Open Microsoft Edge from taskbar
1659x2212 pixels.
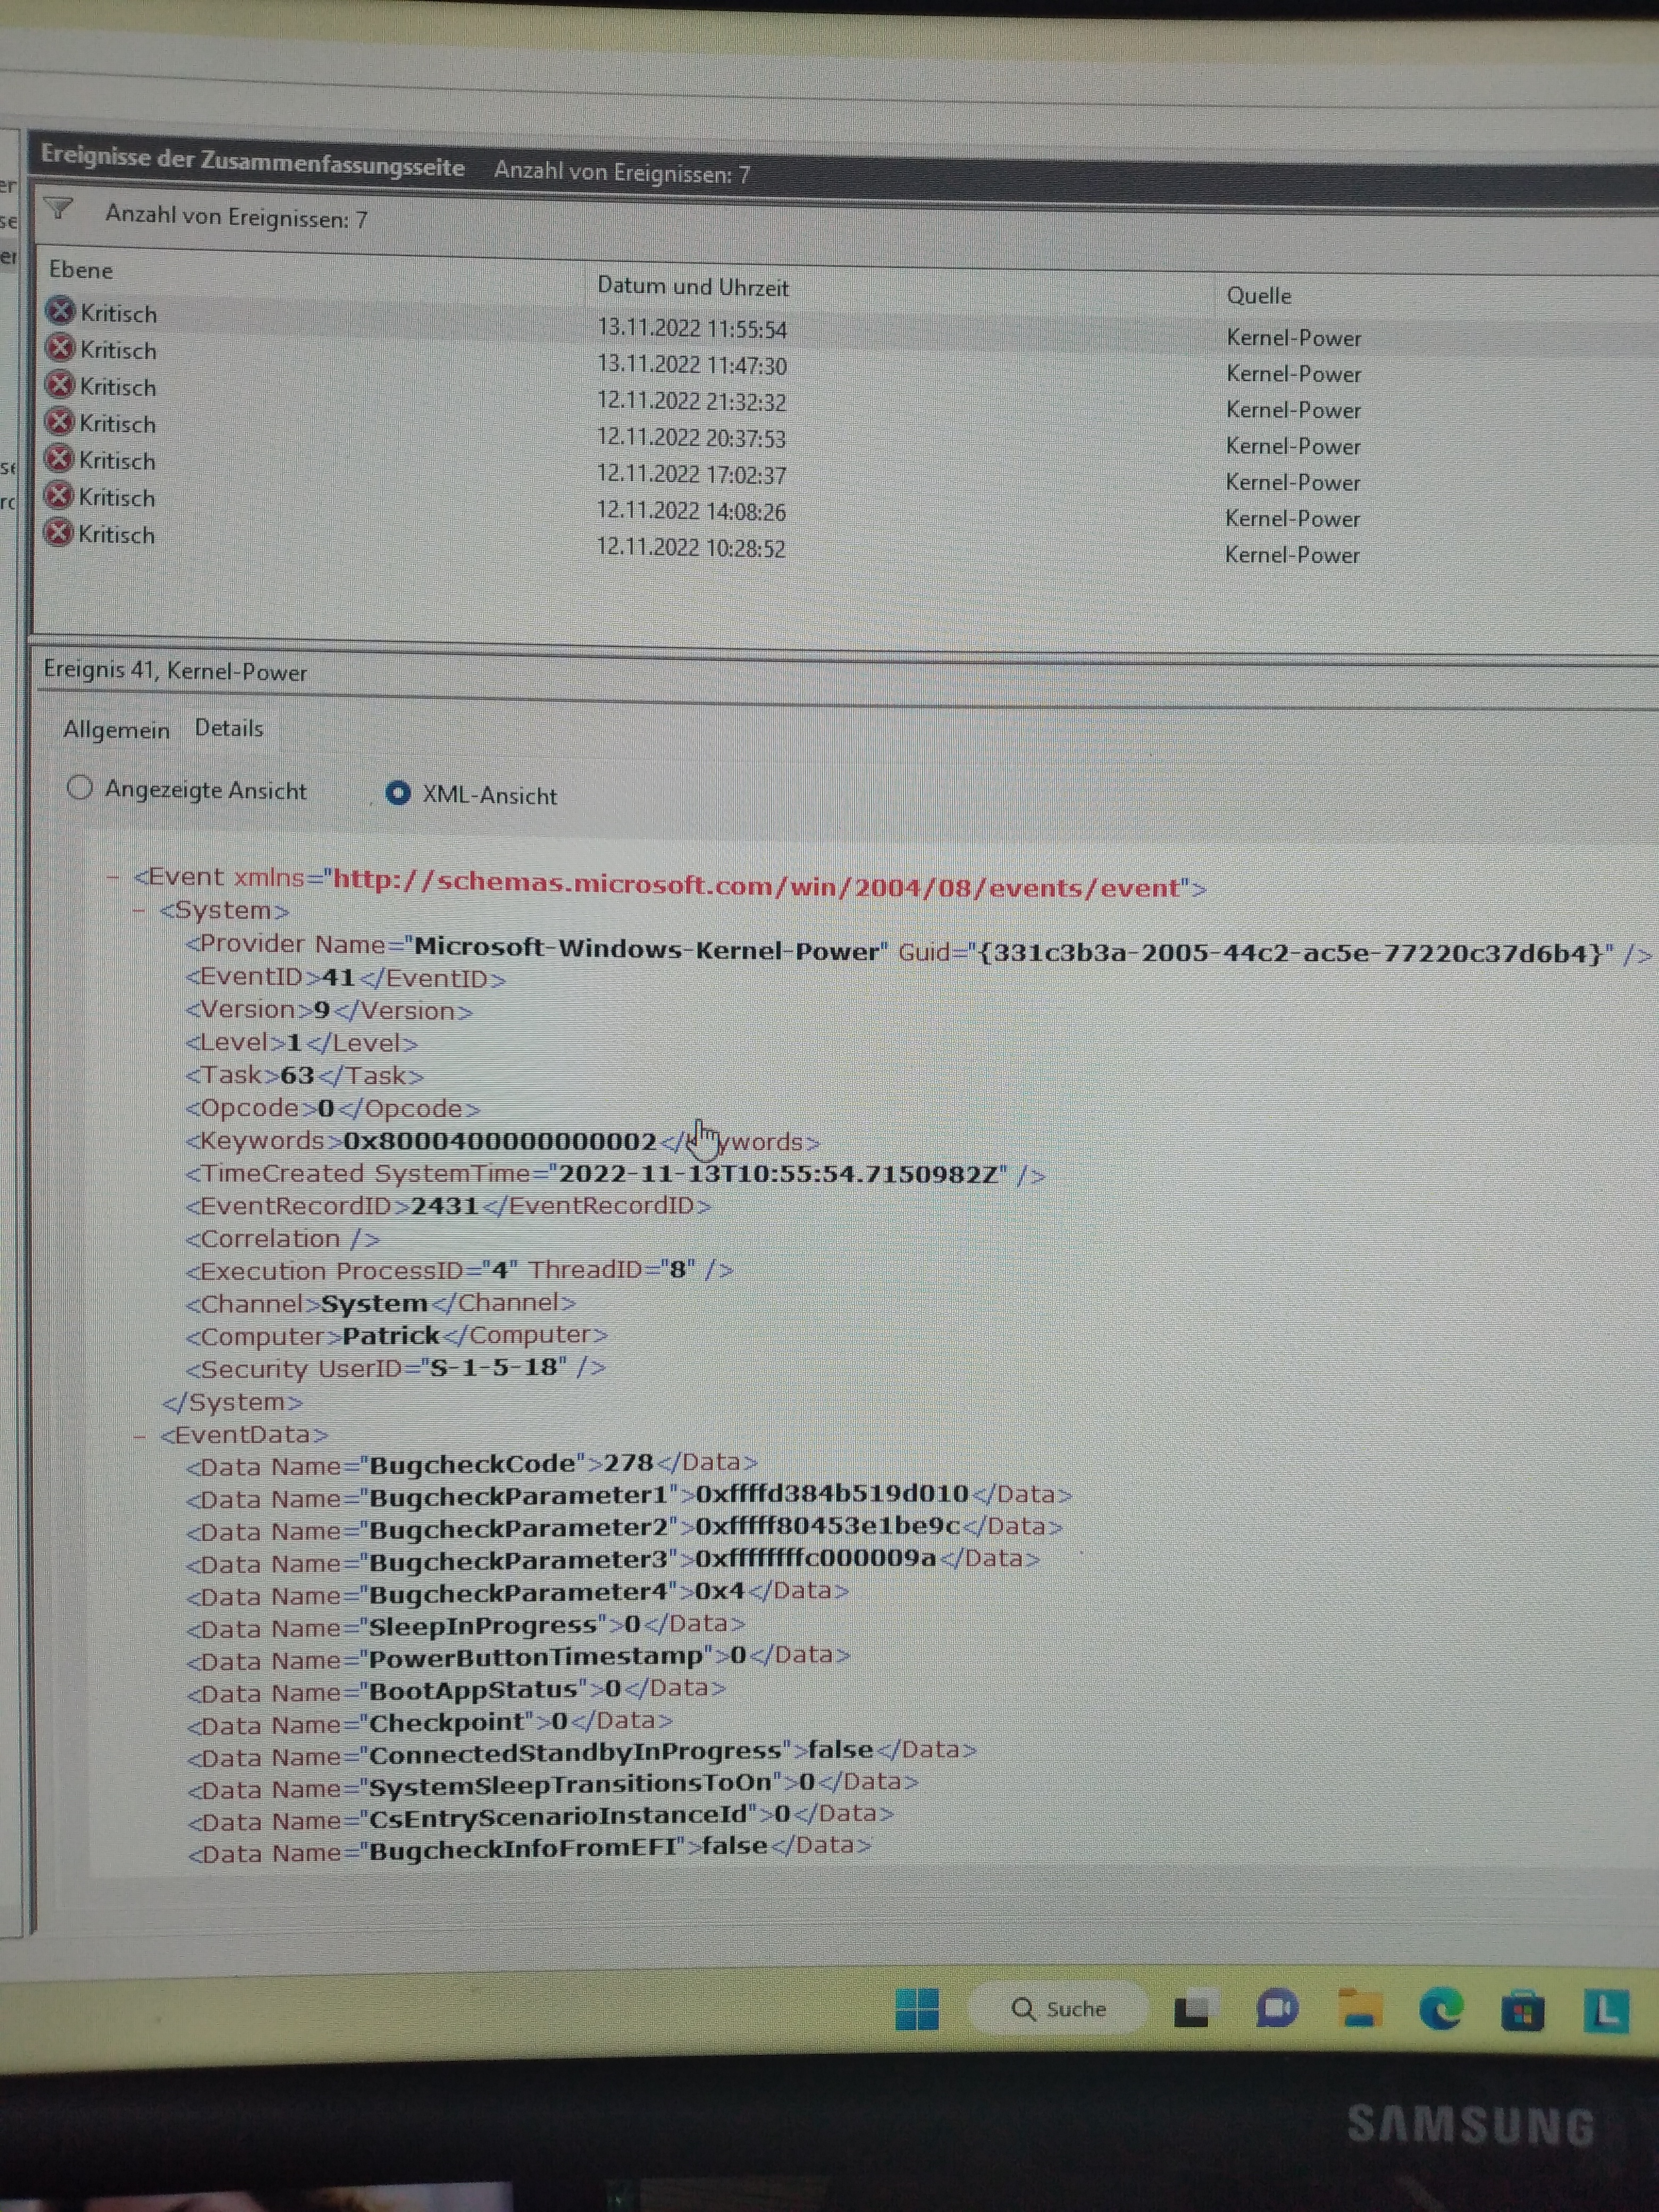point(1441,2008)
